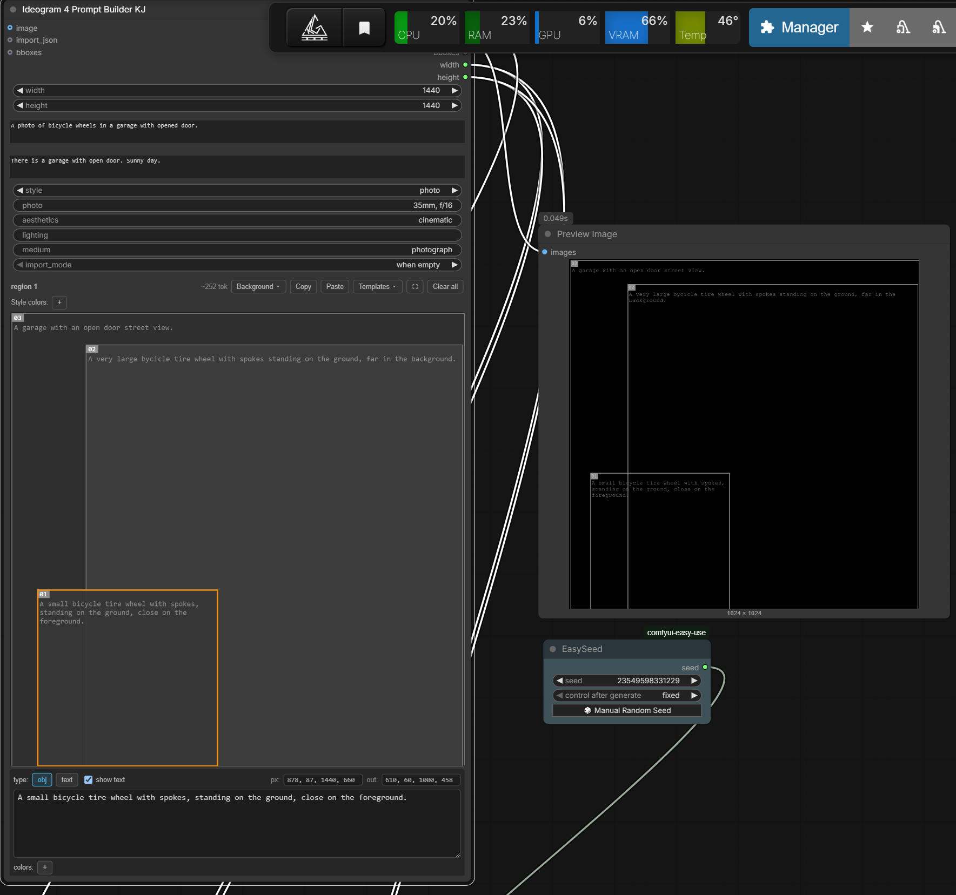This screenshot has width=956, height=895.
Task: Select next control after generate option
Action: [x=694, y=696]
